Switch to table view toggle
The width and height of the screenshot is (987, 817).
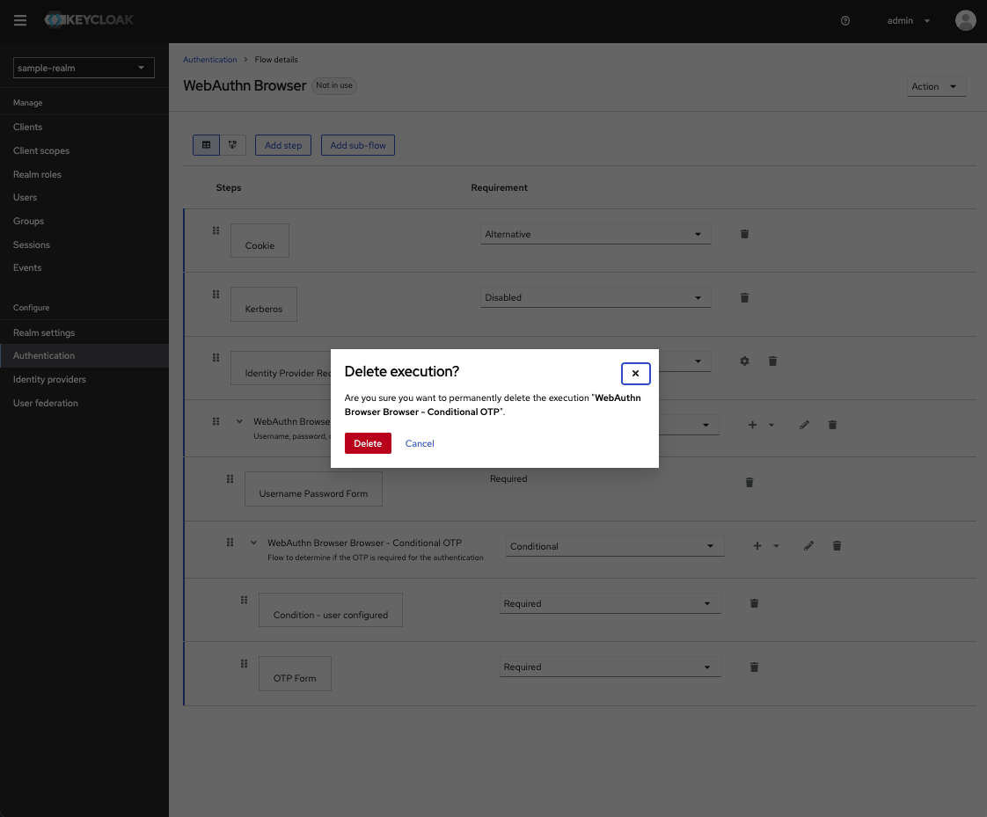(x=206, y=145)
